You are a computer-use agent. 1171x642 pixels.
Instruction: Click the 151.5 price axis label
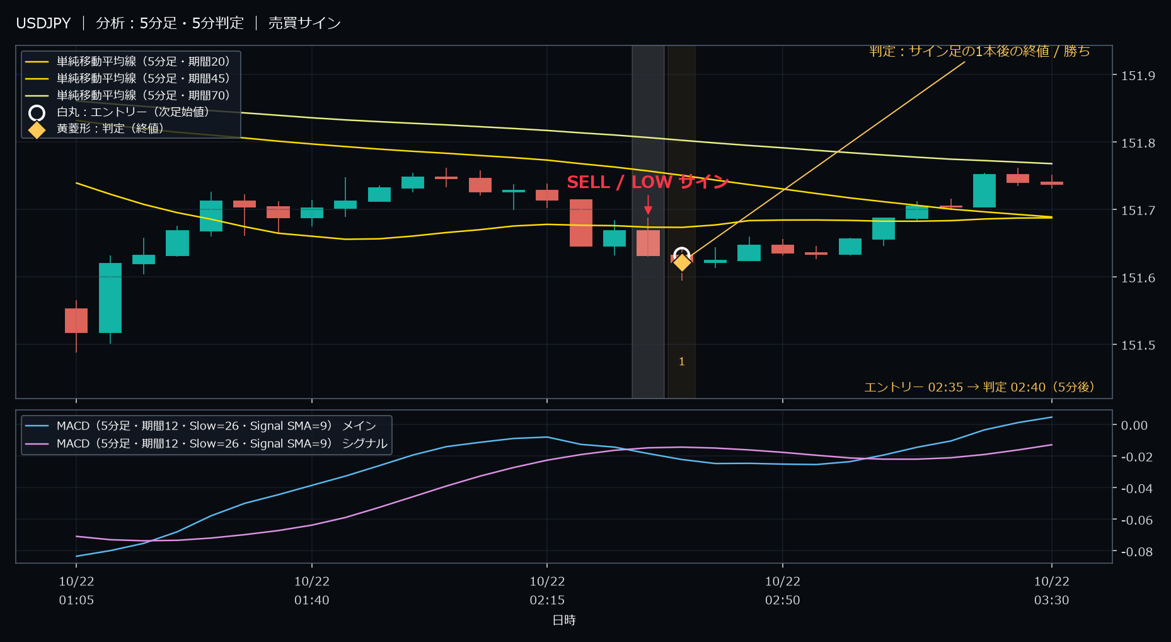[1138, 345]
